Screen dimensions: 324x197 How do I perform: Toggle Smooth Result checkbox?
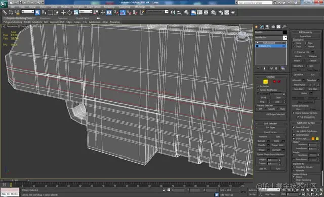294,127
